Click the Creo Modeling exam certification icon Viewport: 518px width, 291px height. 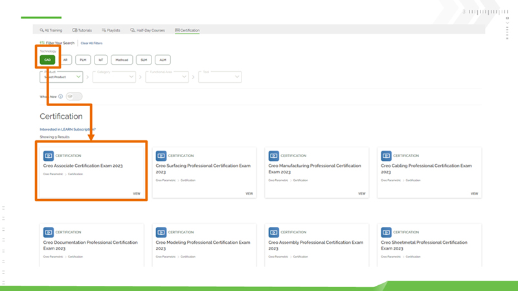click(x=161, y=232)
